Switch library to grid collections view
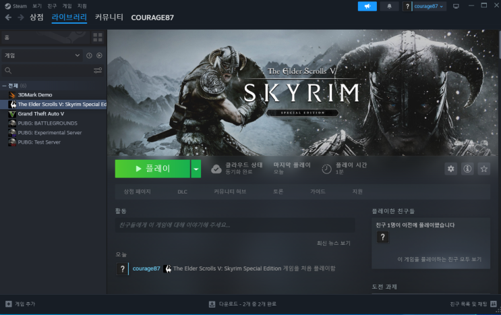Screen dimensions: 501x315 pyautogui.click(x=98, y=37)
